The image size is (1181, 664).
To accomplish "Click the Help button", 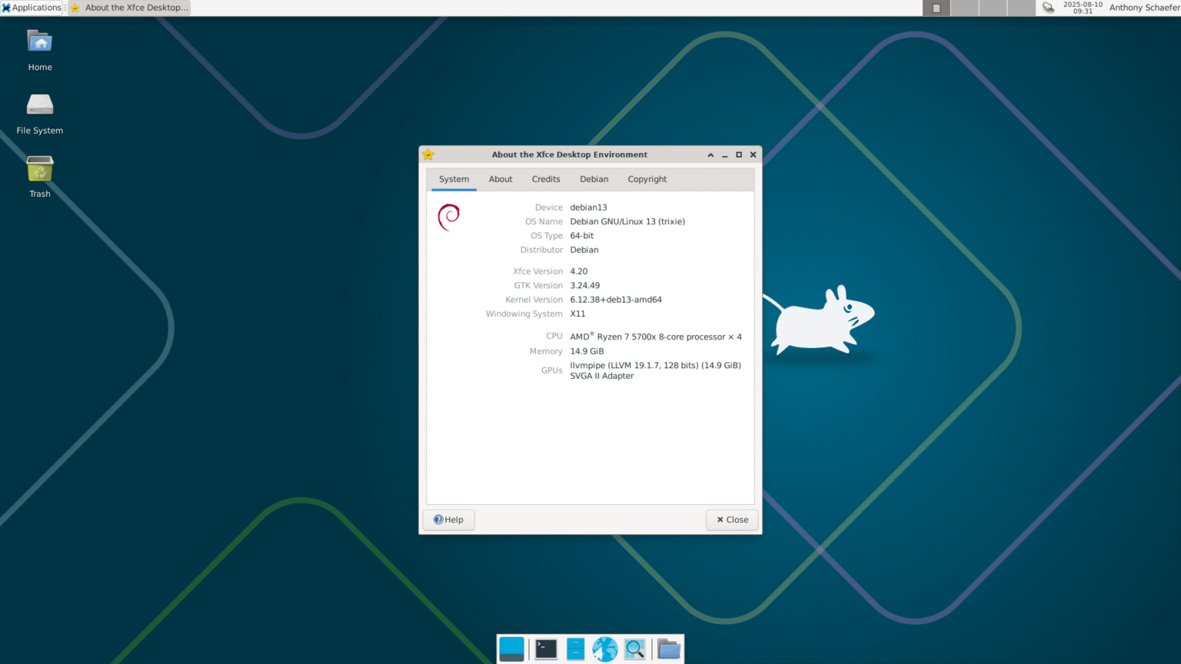I will pos(448,520).
